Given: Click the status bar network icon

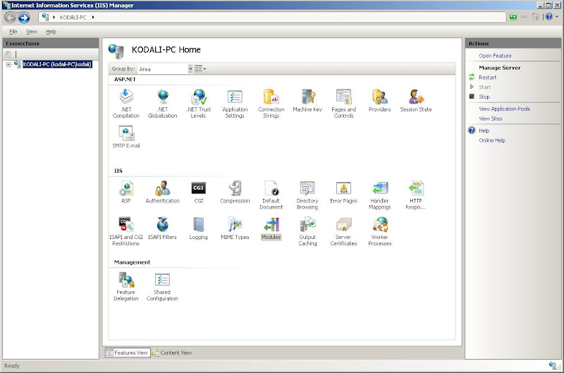Looking at the screenshot, I should [x=553, y=366].
